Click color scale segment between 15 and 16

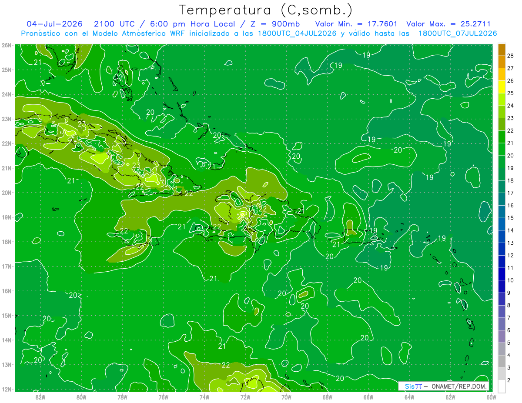(502, 212)
